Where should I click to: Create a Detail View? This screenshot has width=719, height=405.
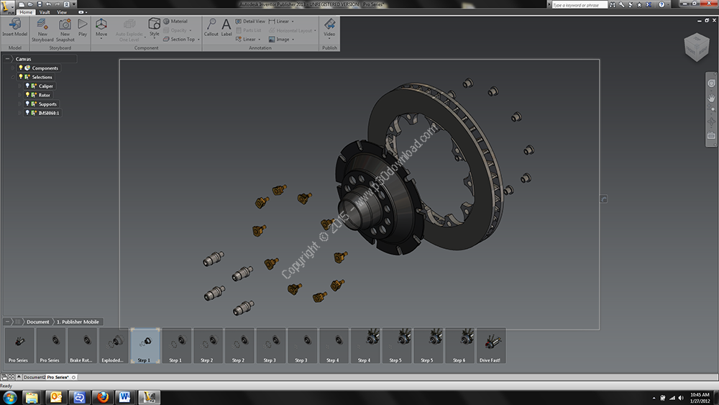coord(250,21)
